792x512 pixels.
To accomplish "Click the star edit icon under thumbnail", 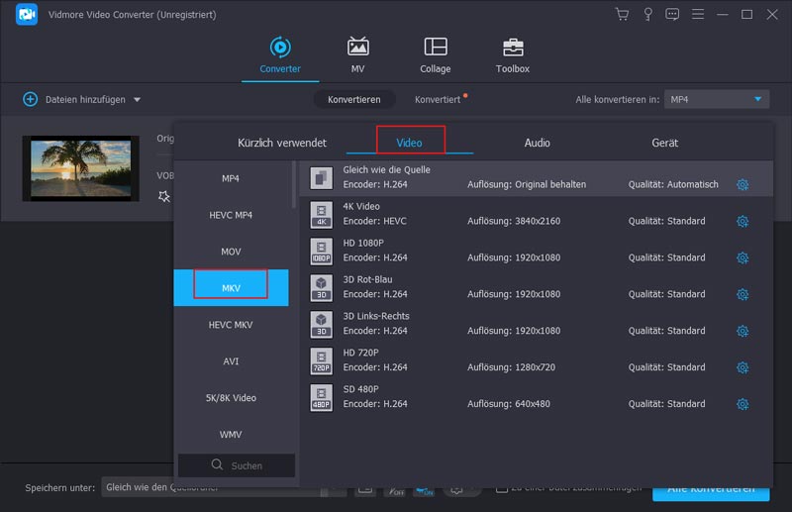I will pyautogui.click(x=164, y=196).
